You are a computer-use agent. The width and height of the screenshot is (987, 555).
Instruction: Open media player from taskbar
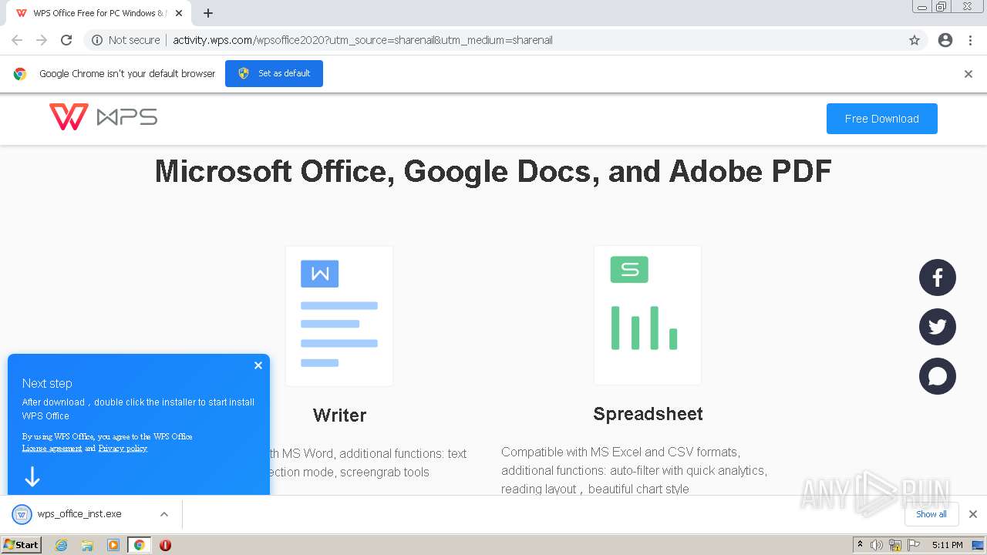113,545
